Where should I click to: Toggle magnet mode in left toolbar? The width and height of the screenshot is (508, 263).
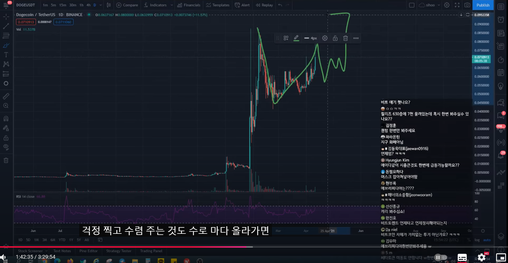(x=6, y=119)
